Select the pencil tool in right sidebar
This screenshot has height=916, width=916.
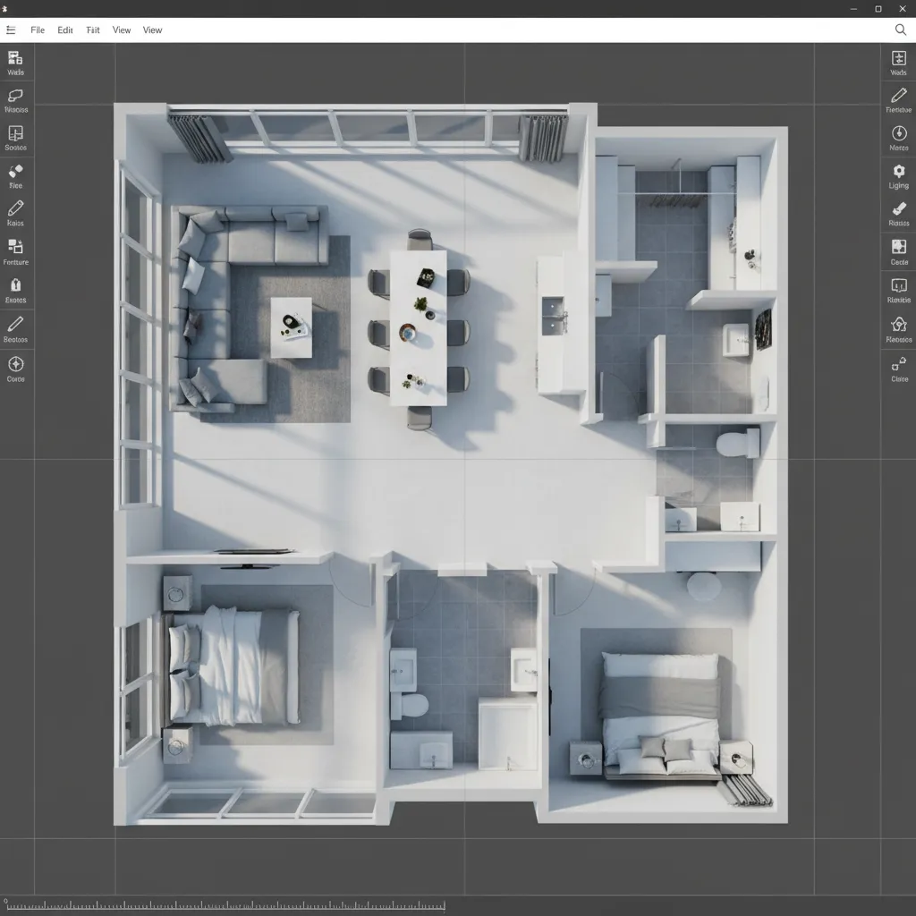point(898,100)
